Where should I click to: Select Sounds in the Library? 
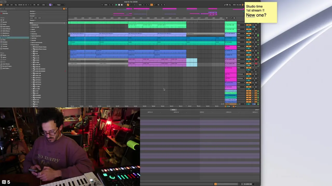pyautogui.click(x=5, y=22)
